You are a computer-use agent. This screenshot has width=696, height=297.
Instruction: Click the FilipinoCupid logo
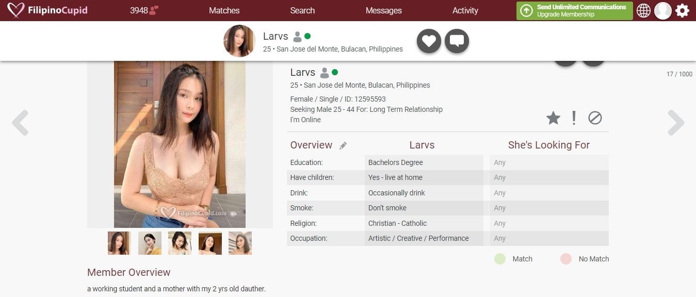pyautogui.click(x=47, y=10)
